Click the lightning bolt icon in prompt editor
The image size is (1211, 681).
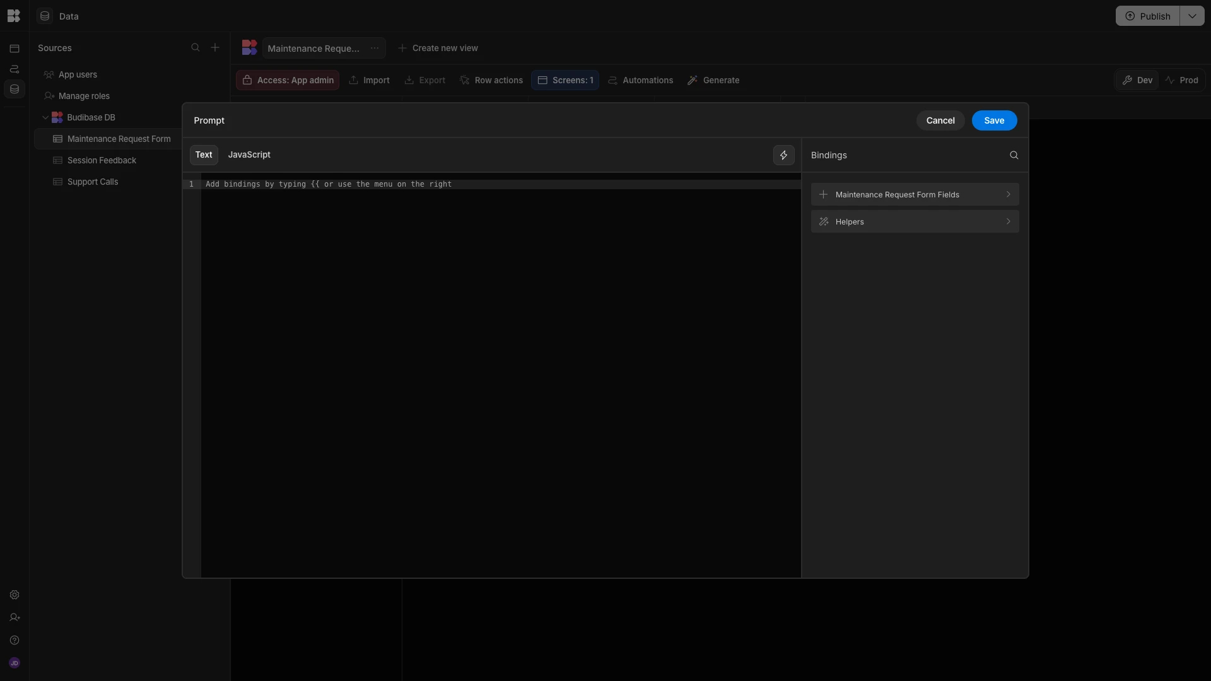point(783,155)
